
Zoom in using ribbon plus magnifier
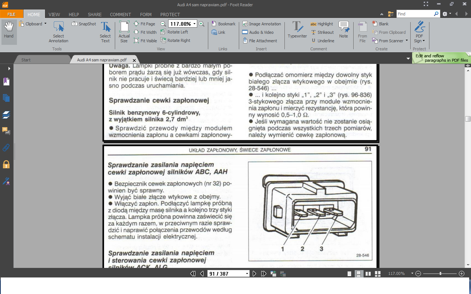tap(201, 24)
